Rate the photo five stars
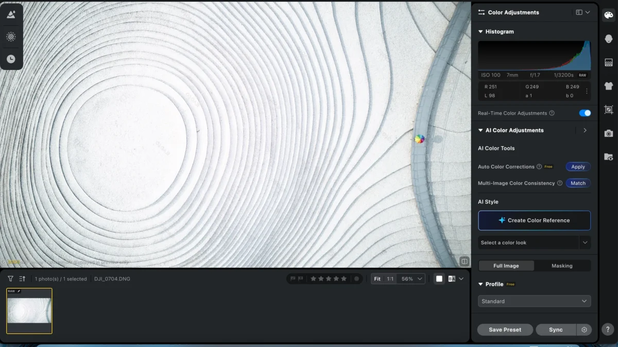Screen dimensions: 618x347 344,279
